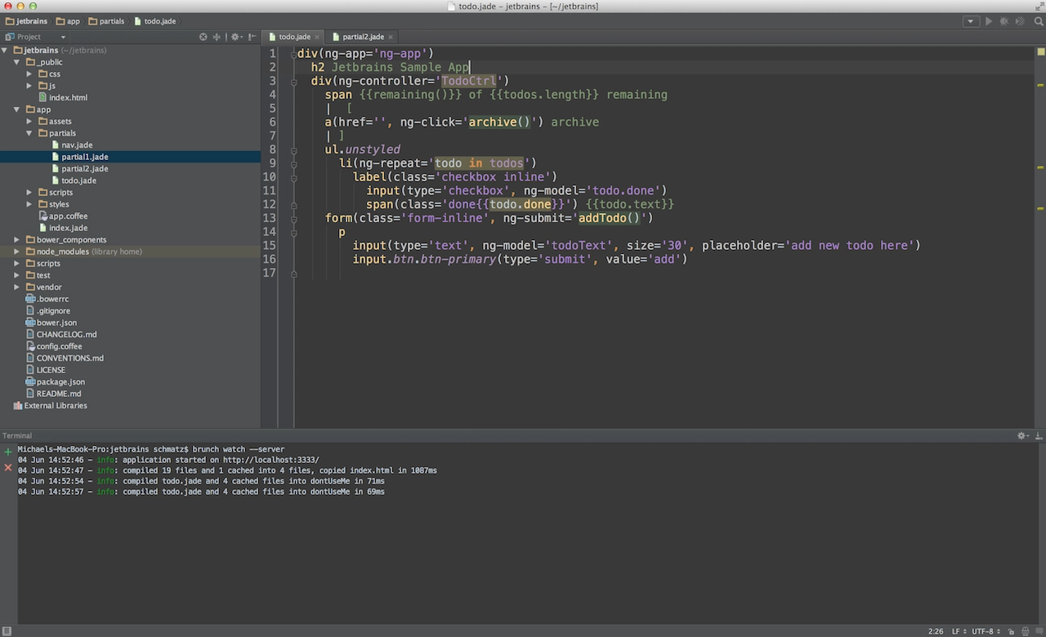Viewport: 1046px width, 637px height.
Task: Select config.coffee file
Action: (53, 346)
